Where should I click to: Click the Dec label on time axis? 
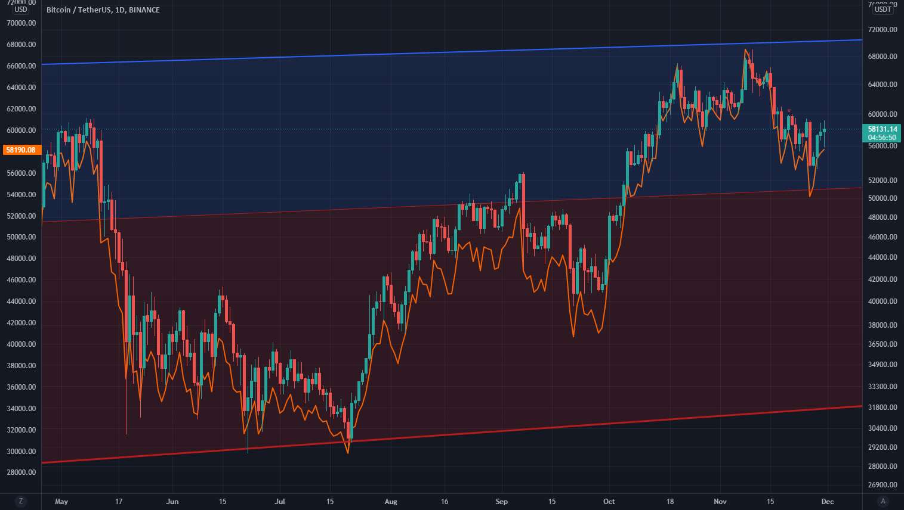coord(828,502)
